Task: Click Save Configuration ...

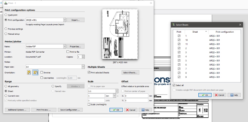Action: coord(70,110)
